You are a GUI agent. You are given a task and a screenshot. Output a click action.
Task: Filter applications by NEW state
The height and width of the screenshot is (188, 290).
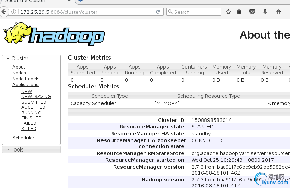point(26,91)
